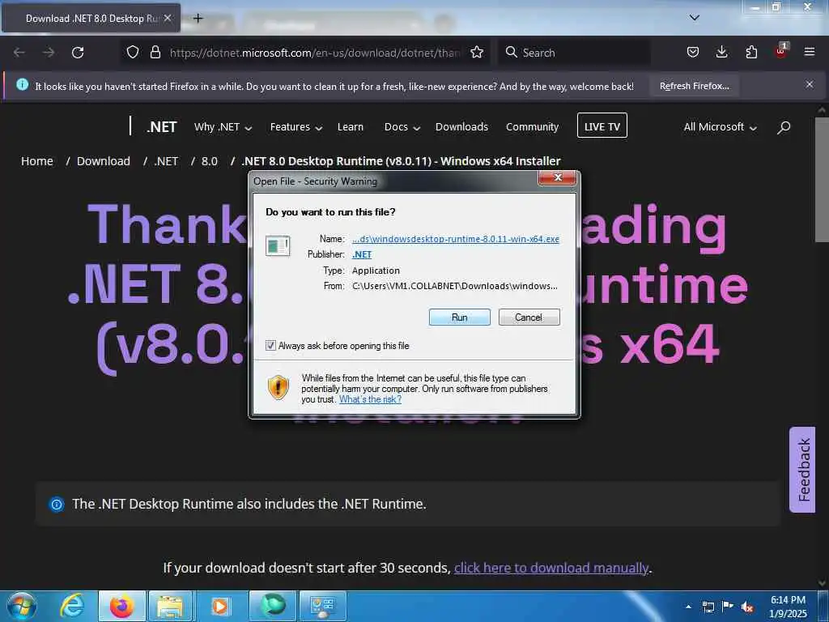Expand the All Microsoft menu
This screenshot has height=622, width=829.
[720, 127]
